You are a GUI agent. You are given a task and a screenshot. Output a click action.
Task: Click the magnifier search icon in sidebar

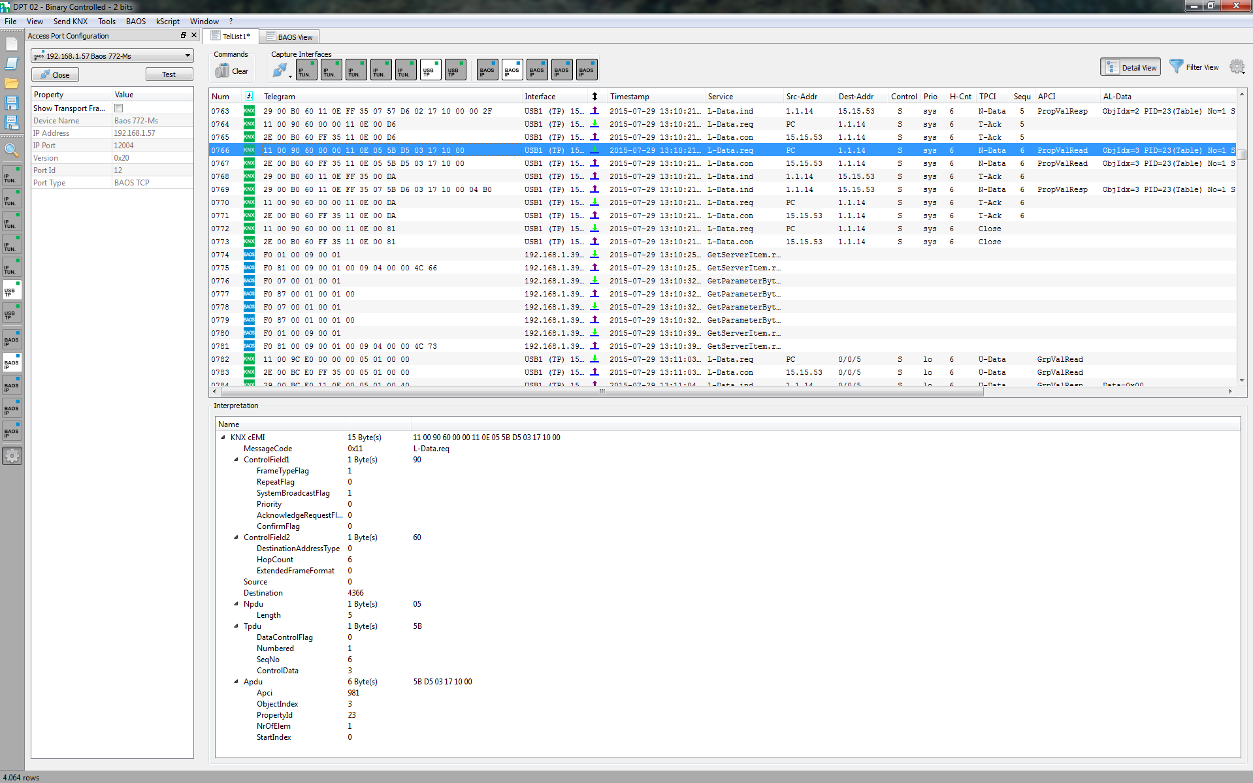[12, 150]
